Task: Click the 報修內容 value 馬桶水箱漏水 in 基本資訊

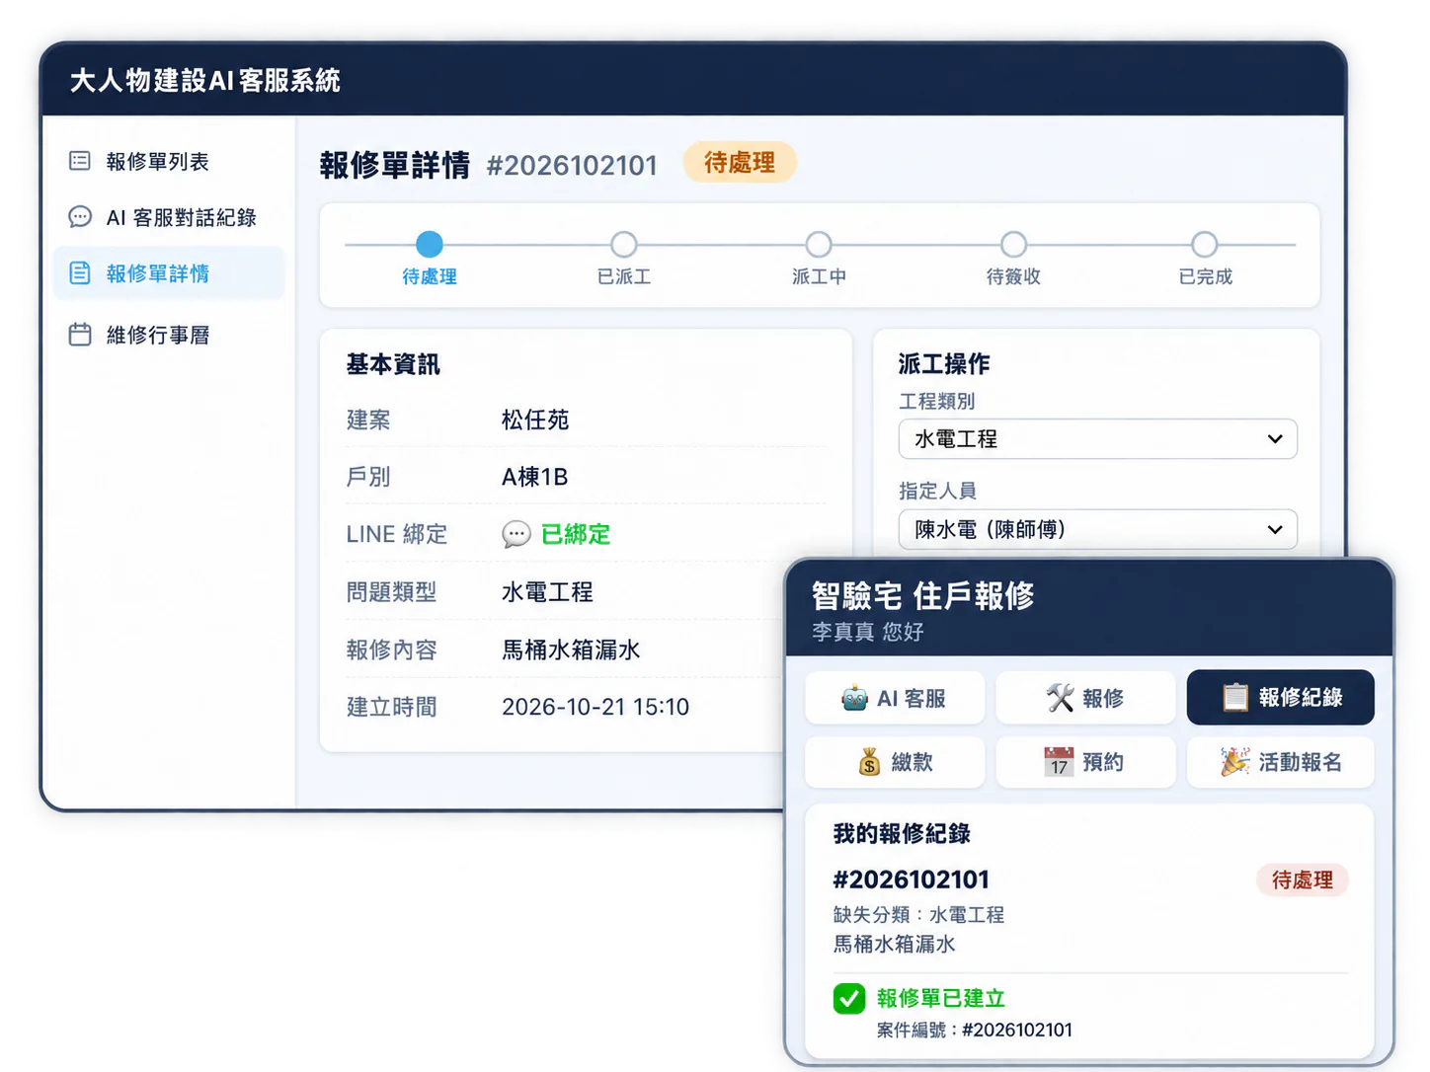Action: [571, 650]
